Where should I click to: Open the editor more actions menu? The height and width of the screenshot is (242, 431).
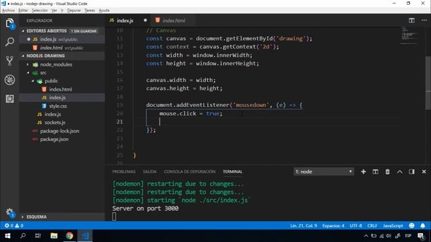click(424, 20)
